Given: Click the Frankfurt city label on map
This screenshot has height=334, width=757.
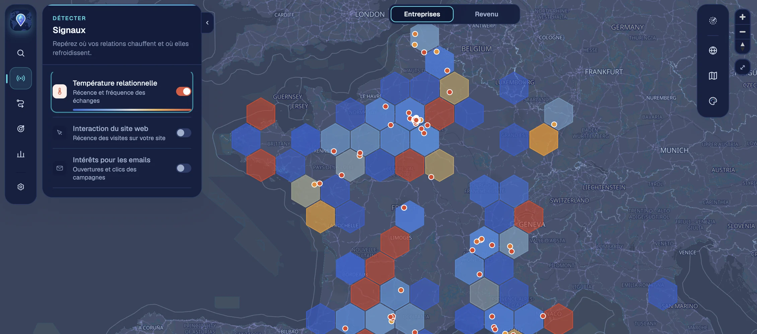Looking at the screenshot, I should click(x=604, y=72).
